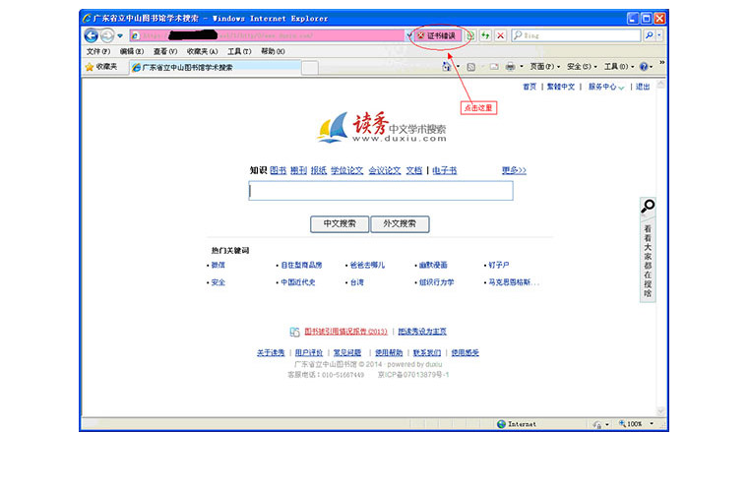Expand the command bar overflow chevron
Image resolution: width=748 pixels, height=492 pixels.
[x=661, y=62]
